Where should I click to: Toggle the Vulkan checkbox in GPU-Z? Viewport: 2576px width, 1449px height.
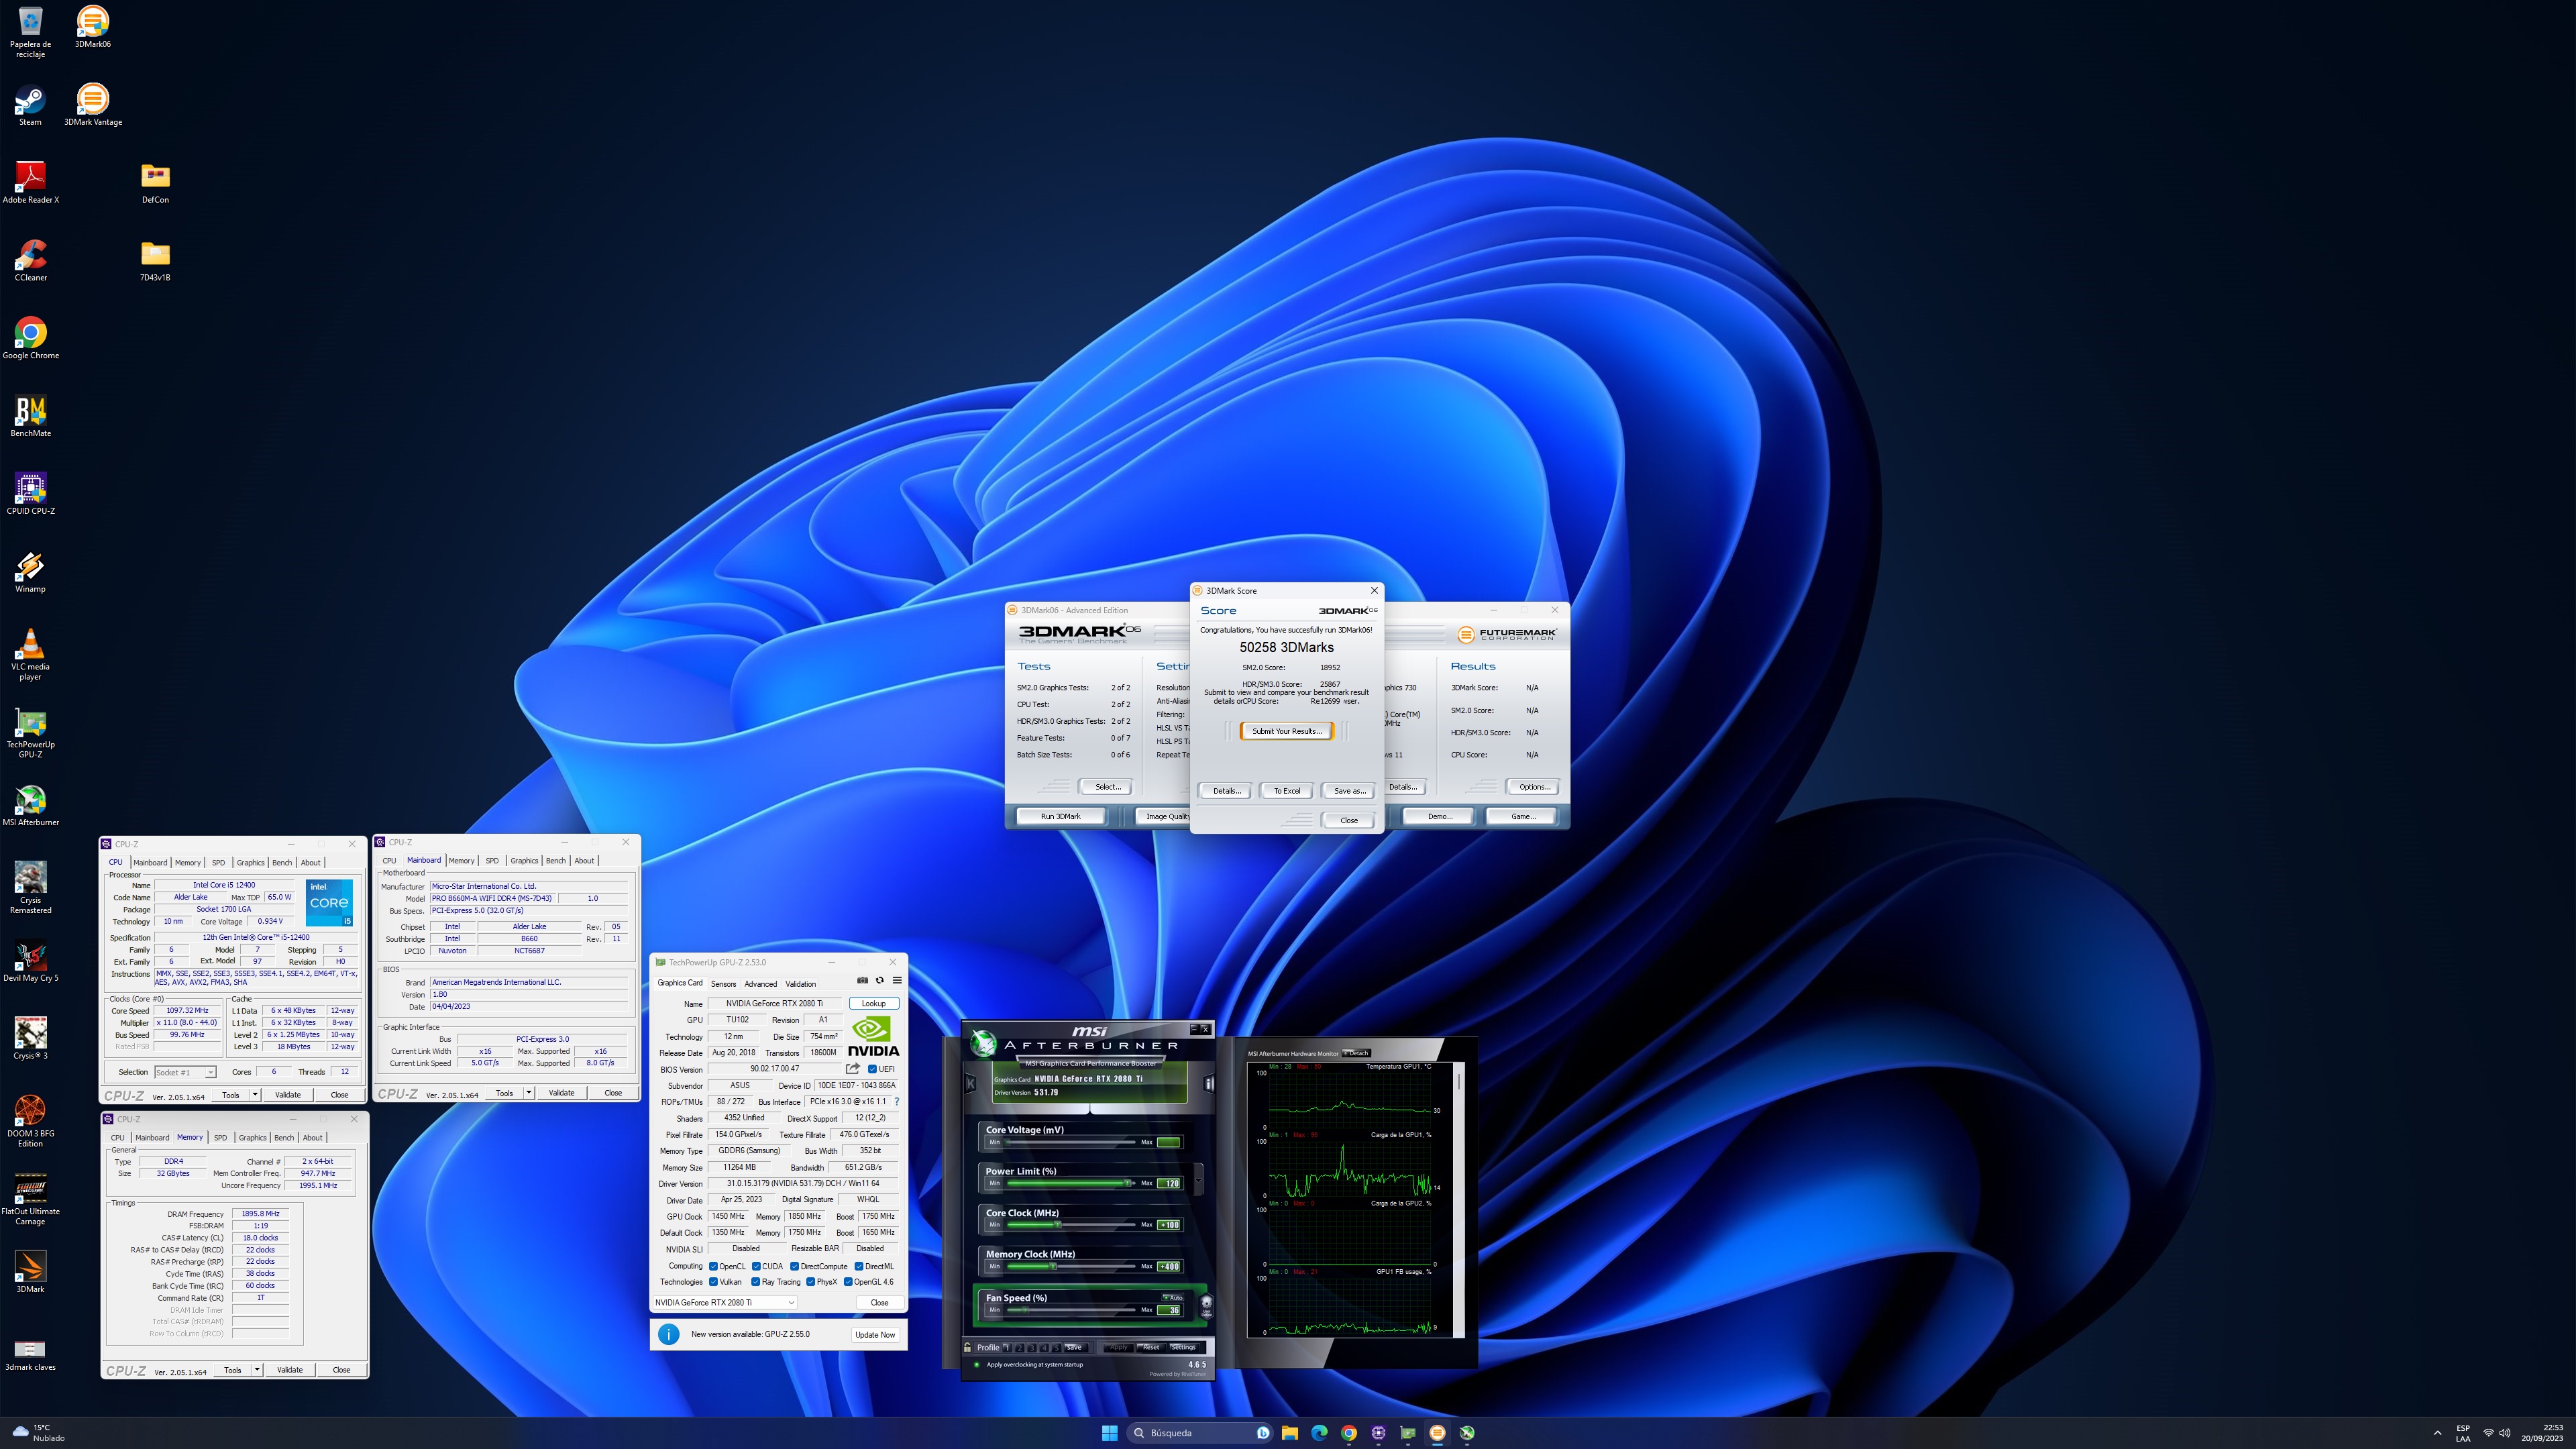pyautogui.click(x=713, y=1282)
